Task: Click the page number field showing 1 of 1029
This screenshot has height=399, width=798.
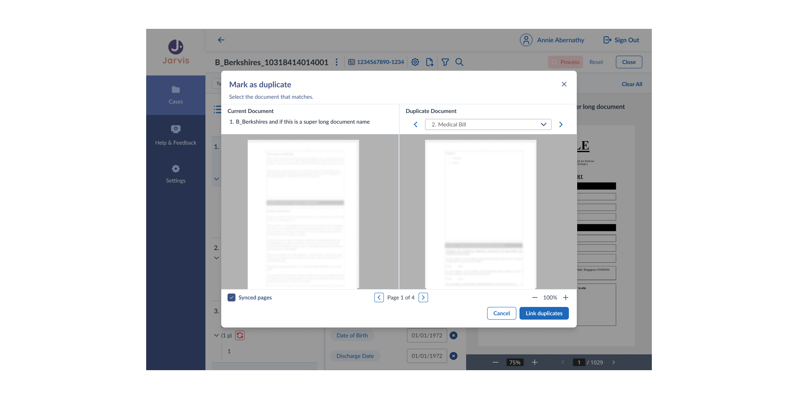Action: point(579,362)
